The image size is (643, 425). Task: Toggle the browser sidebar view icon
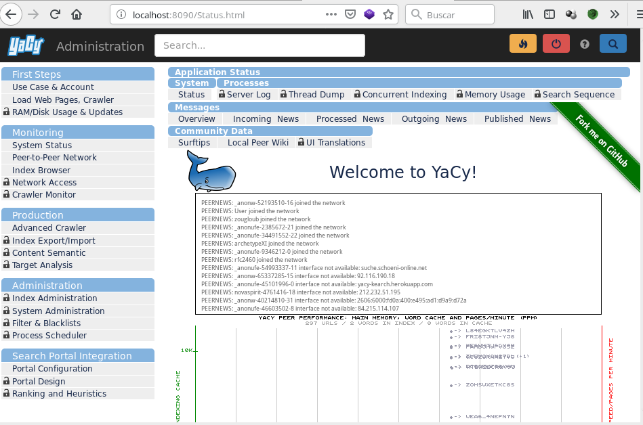coord(549,14)
